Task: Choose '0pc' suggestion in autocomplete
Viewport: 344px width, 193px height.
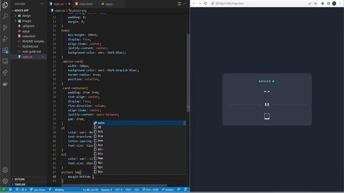Action: (139, 163)
